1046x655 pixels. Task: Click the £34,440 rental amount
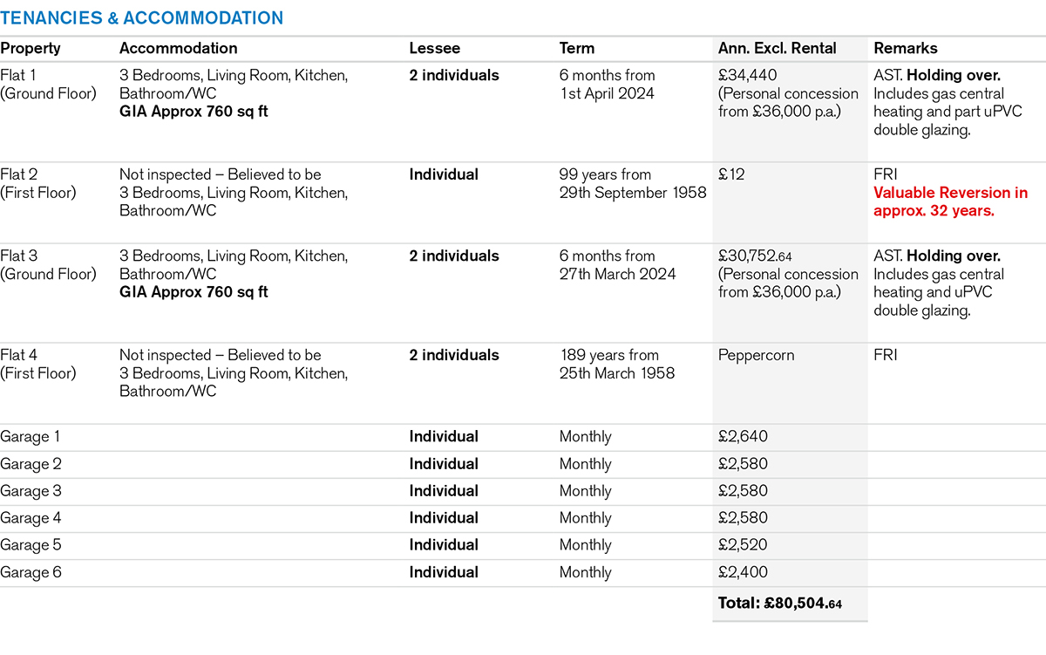(747, 76)
